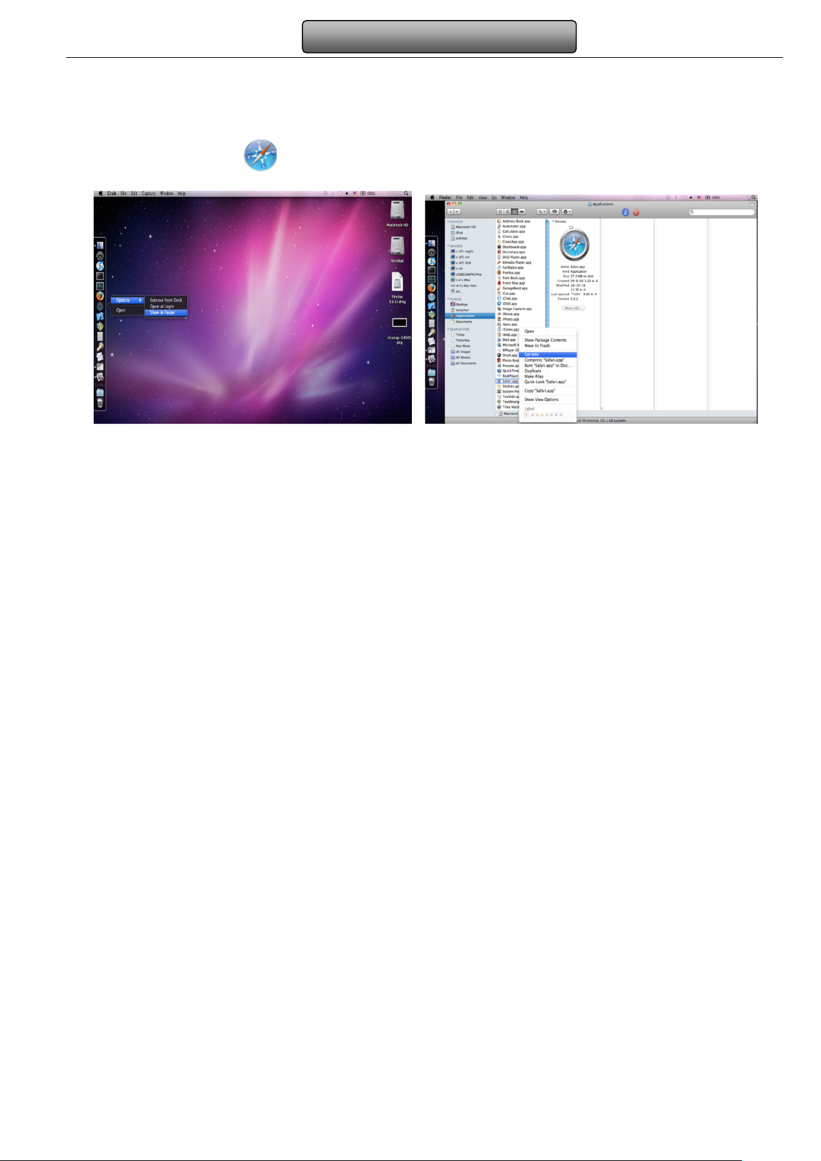821x1161 pixels.
Task: Click the More Info button under Safari preview
Action: point(573,308)
